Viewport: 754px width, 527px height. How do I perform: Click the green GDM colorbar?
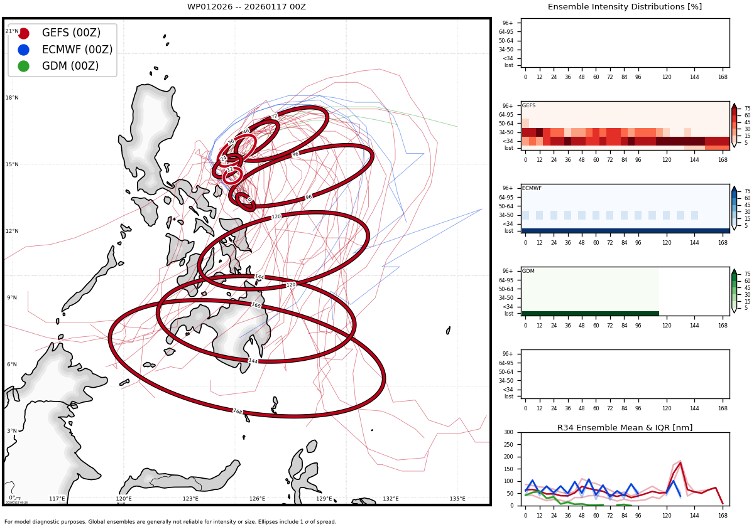[734, 290]
